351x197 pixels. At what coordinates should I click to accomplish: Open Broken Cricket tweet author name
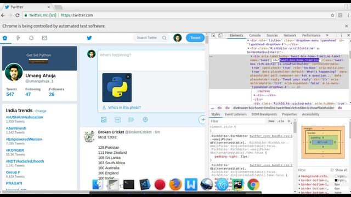pos(111,132)
